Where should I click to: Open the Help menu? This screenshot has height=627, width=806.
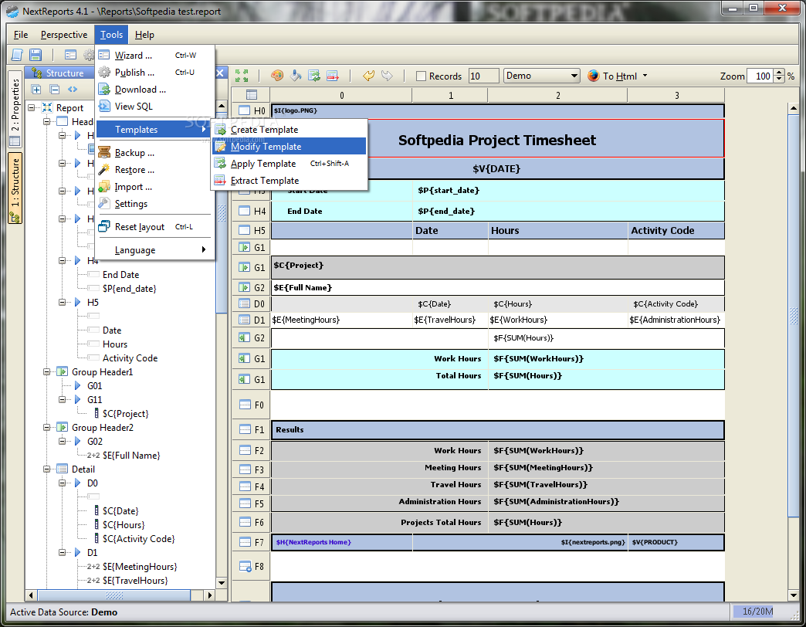click(x=144, y=35)
